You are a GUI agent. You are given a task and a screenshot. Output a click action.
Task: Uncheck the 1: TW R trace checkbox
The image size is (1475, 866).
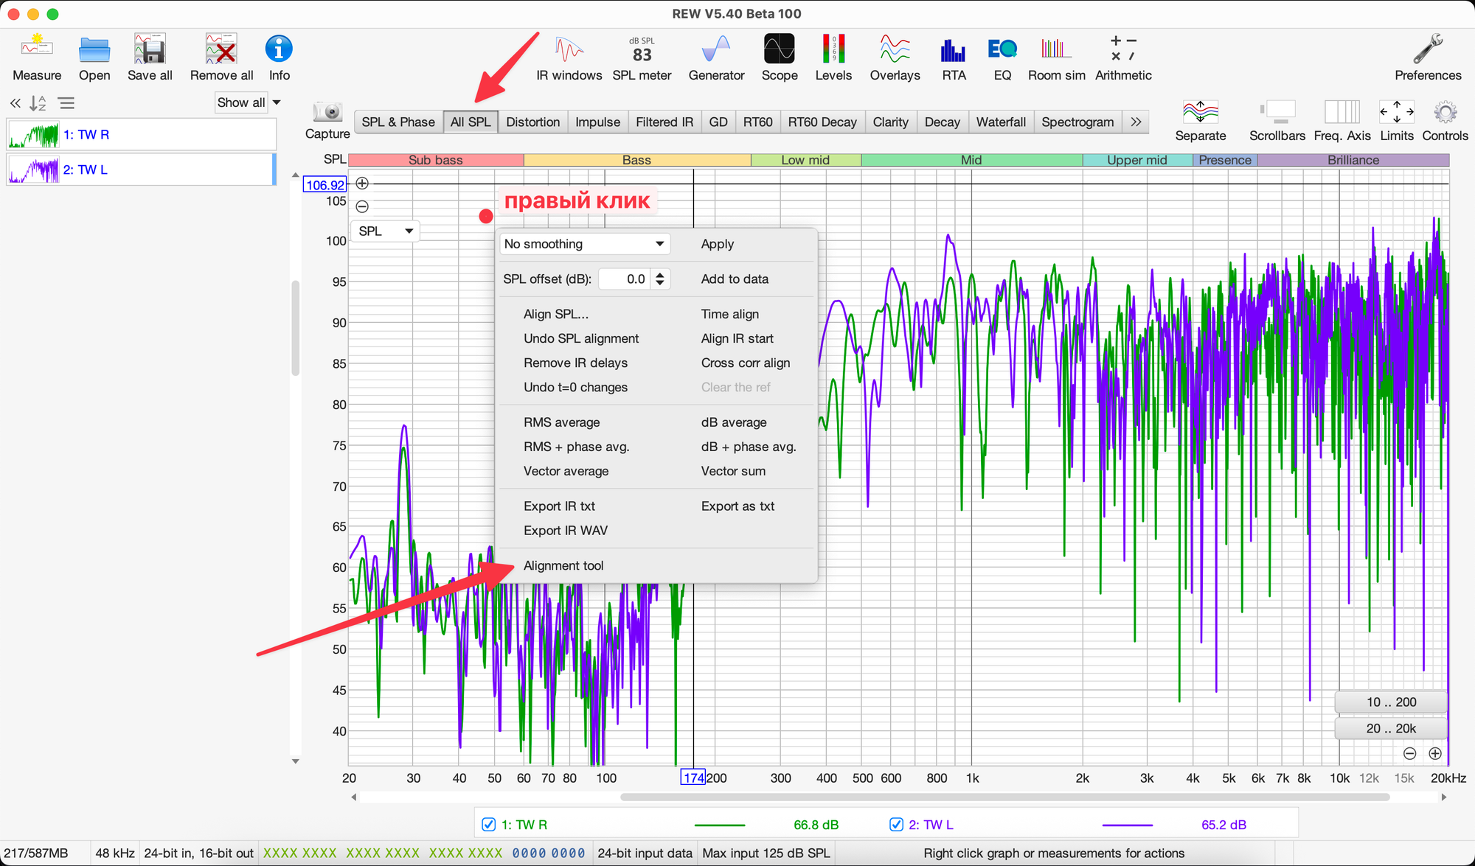488,825
